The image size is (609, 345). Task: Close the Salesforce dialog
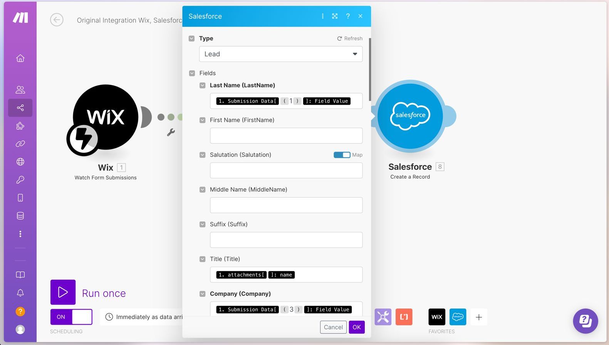point(361,16)
